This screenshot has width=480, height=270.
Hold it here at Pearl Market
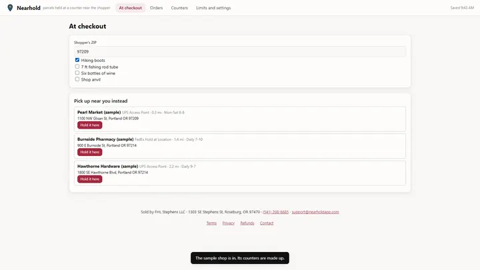tap(90, 125)
